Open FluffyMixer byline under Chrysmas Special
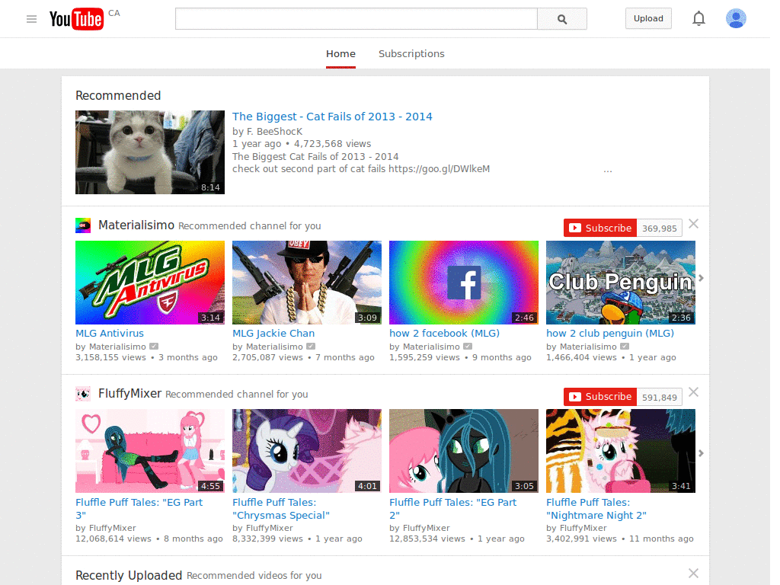 (x=270, y=528)
